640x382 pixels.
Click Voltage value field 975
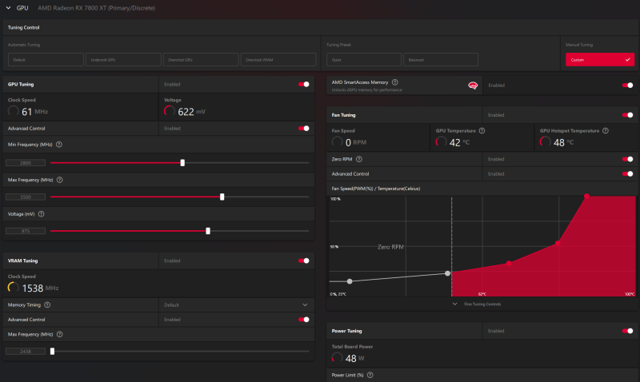pyautogui.click(x=26, y=231)
